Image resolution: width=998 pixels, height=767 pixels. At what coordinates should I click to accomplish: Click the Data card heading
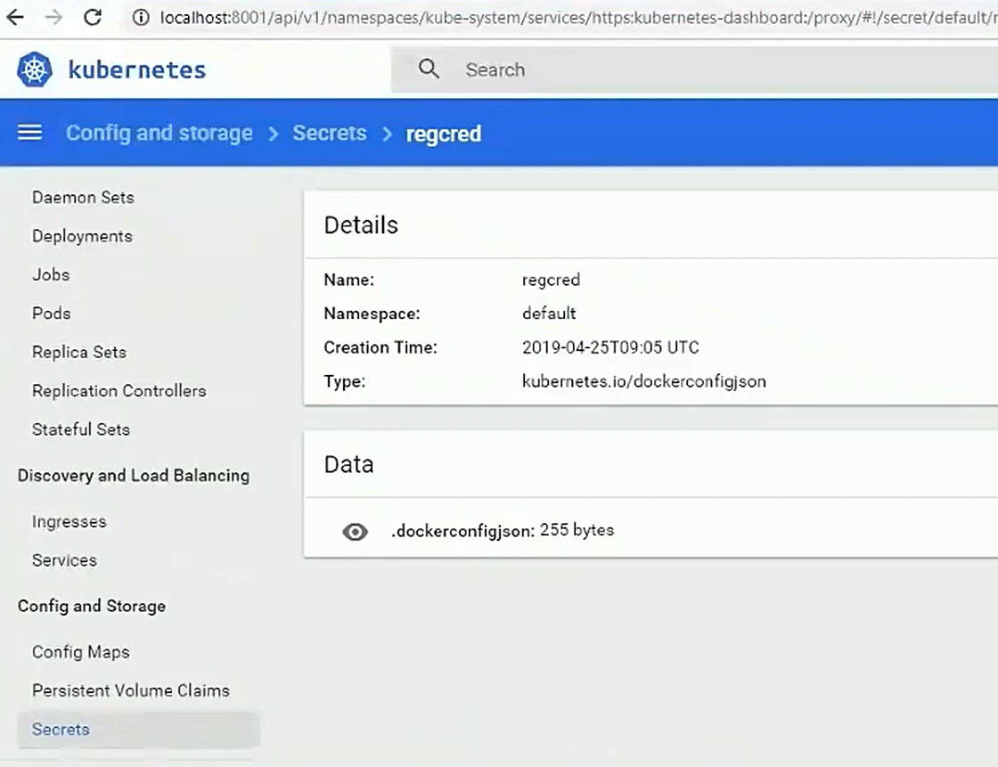point(348,465)
